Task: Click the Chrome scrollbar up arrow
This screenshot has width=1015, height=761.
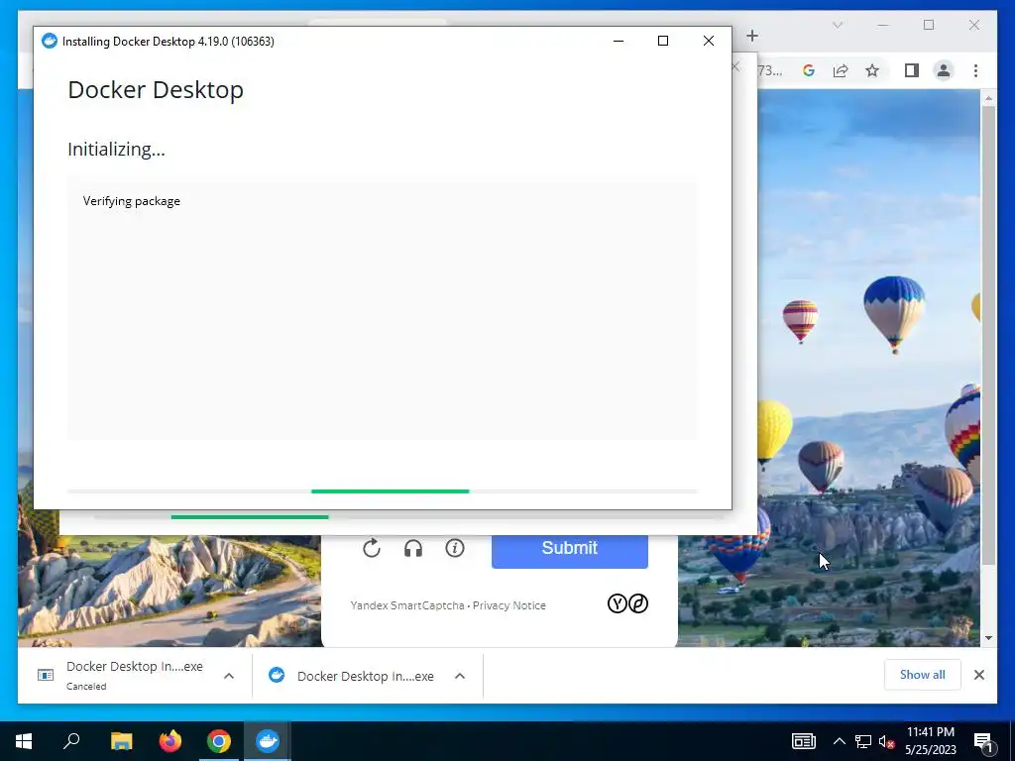Action: (988, 98)
